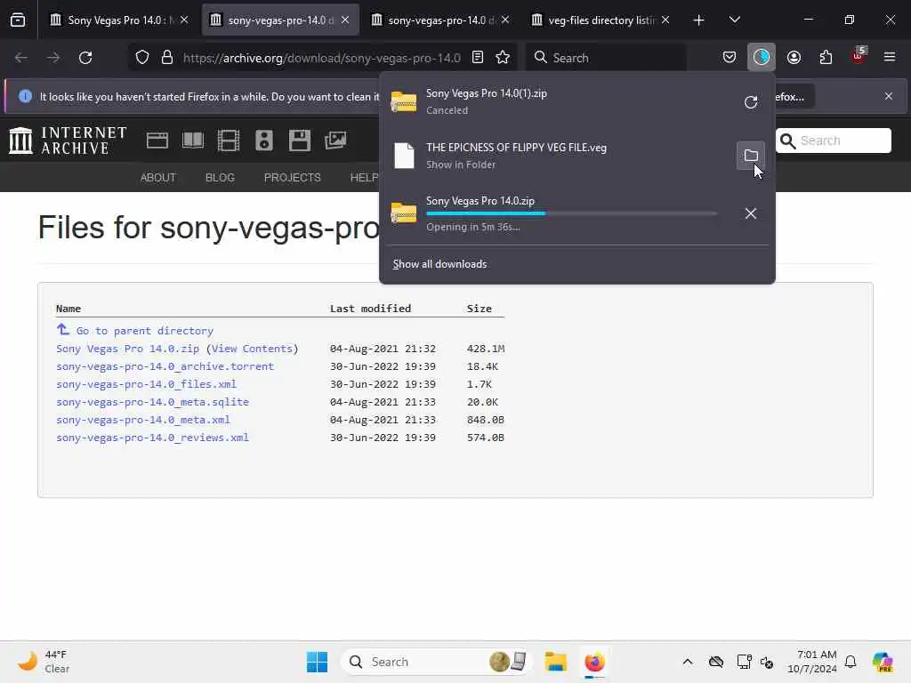Click the Internet Archive logo
This screenshot has width=911, height=683.
(x=68, y=141)
